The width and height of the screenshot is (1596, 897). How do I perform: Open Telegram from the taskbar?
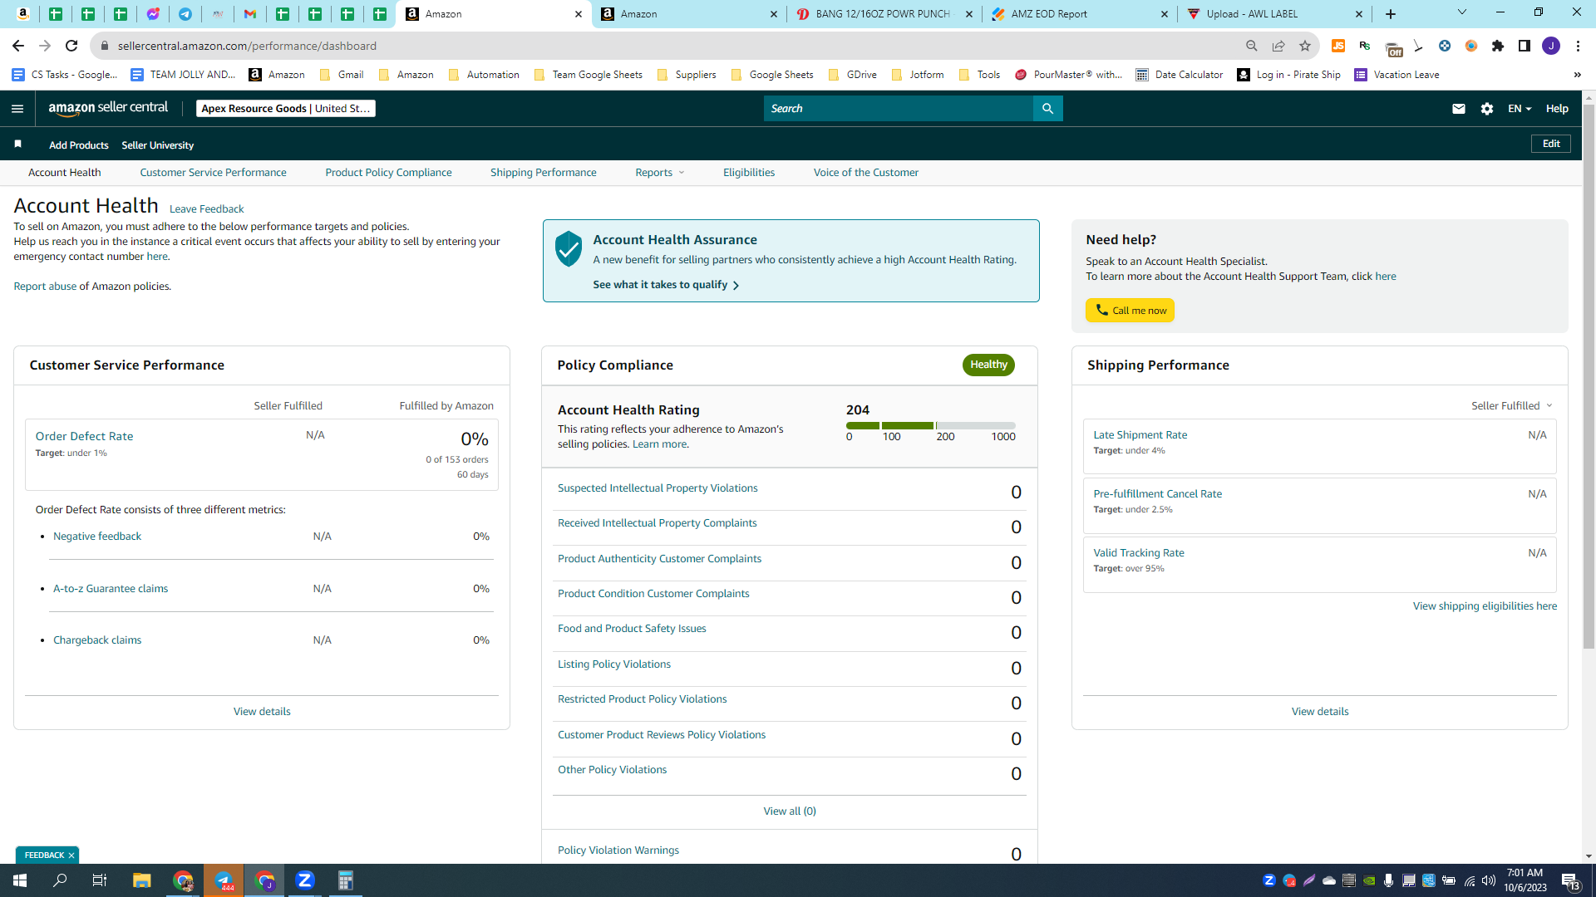point(224,880)
